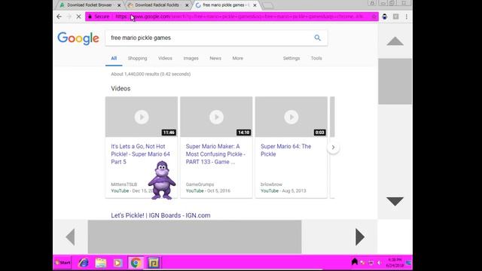Open media player from taskbar
The width and height of the screenshot is (482, 271).
tap(117, 263)
